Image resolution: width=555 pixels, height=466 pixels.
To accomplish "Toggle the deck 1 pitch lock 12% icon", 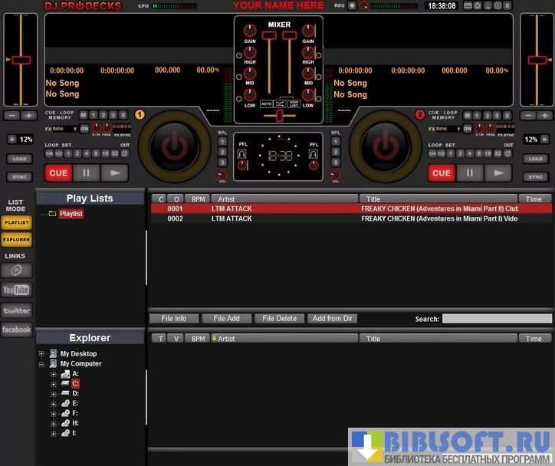I will point(12,139).
